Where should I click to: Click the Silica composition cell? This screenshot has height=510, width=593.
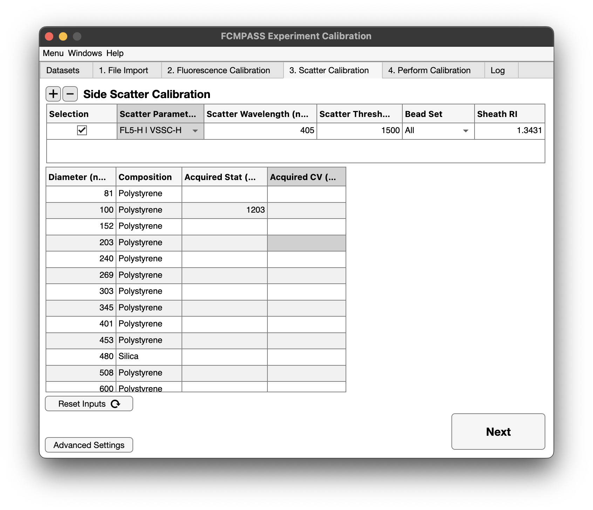tap(149, 357)
